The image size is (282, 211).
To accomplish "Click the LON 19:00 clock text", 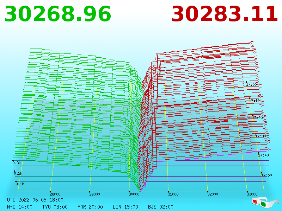I will 125,207.
